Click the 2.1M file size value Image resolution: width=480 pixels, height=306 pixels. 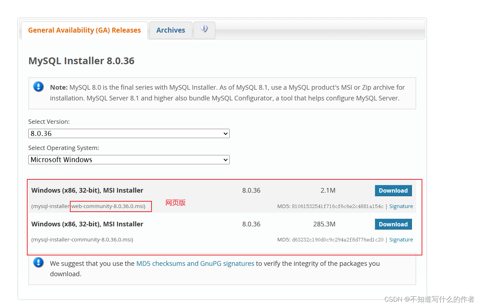coord(328,190)
